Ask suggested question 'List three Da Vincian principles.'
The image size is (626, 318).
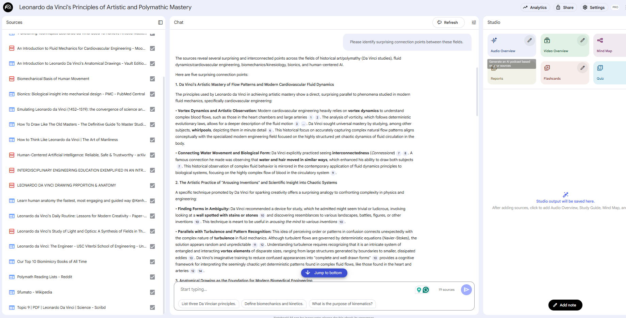209,304
